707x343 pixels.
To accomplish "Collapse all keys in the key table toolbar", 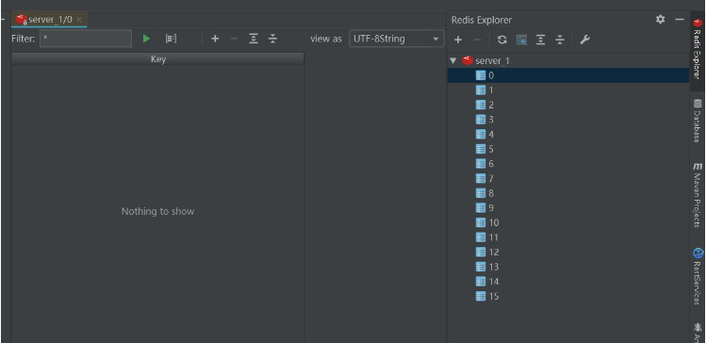I will (x=272, y=39).
